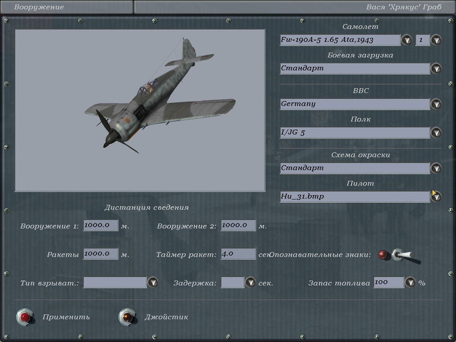456x342 pixels.
Task: Open the Пилот skin dropdown arrow
Action: [x=436, y=197]
